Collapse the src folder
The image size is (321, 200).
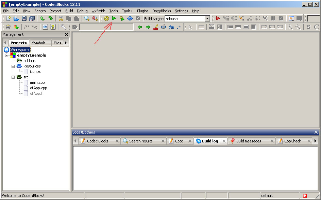point(13,77)
